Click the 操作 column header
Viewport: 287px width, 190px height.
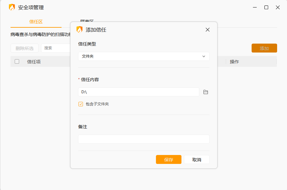pyautogui.click(x=234, y=61)
